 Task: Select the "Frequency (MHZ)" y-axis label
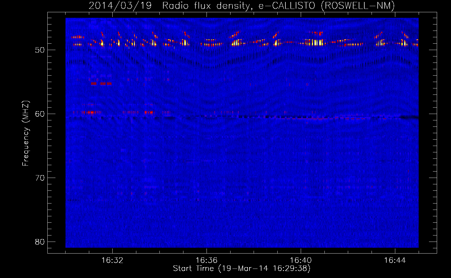click(x=26, y=133)
